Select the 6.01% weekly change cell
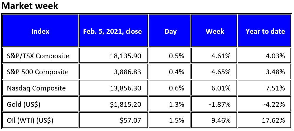 (x=222, y=88)
